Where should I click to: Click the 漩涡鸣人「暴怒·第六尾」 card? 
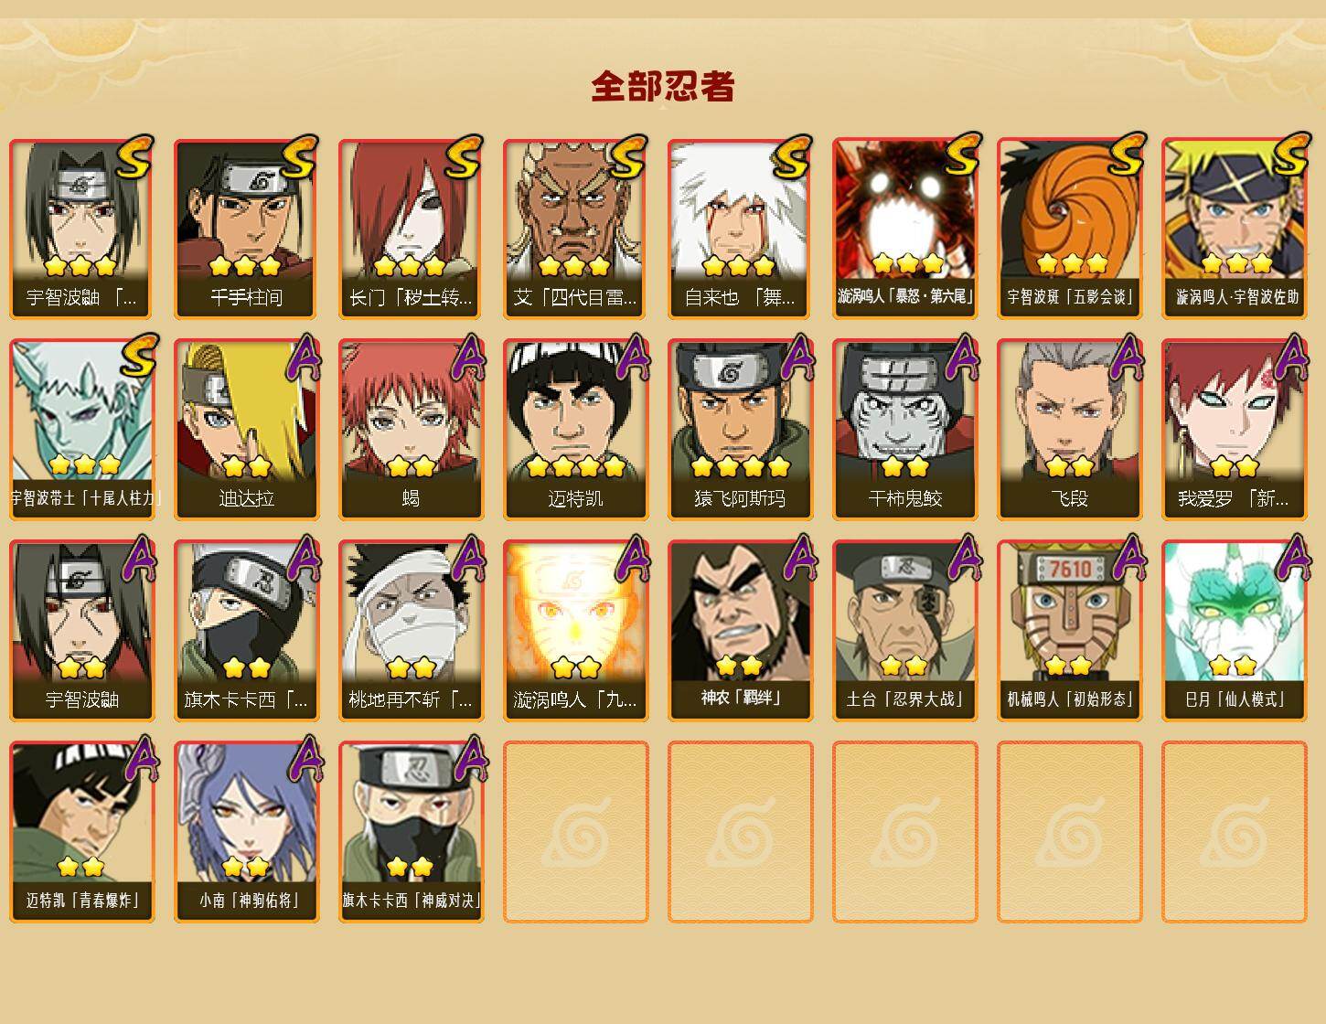(x=905, y=229)
